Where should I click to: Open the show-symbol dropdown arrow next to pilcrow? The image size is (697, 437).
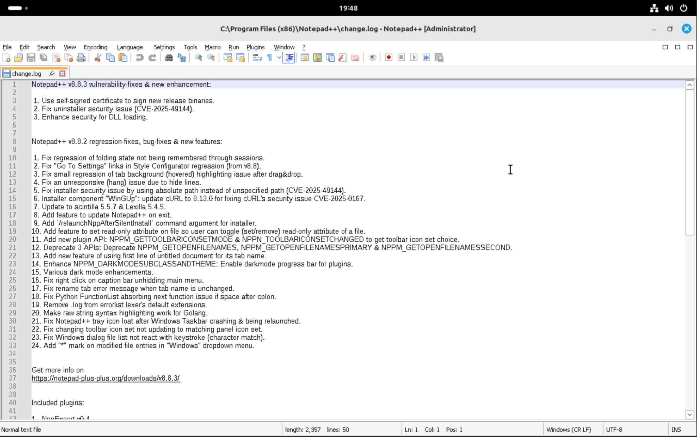tap(278, 58)
